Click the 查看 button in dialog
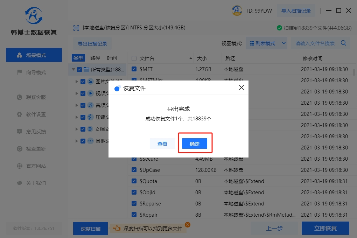Image resolution: width=357 pixels, height=238 pixels. [x=162, y=144]
